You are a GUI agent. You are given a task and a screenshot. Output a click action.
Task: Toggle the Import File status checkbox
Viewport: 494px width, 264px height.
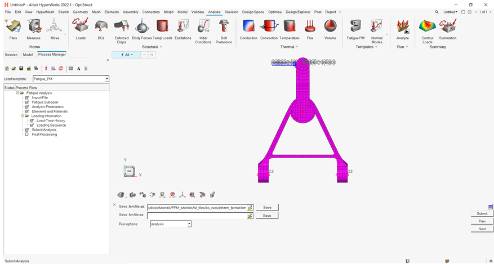click(x=26, y=97)
